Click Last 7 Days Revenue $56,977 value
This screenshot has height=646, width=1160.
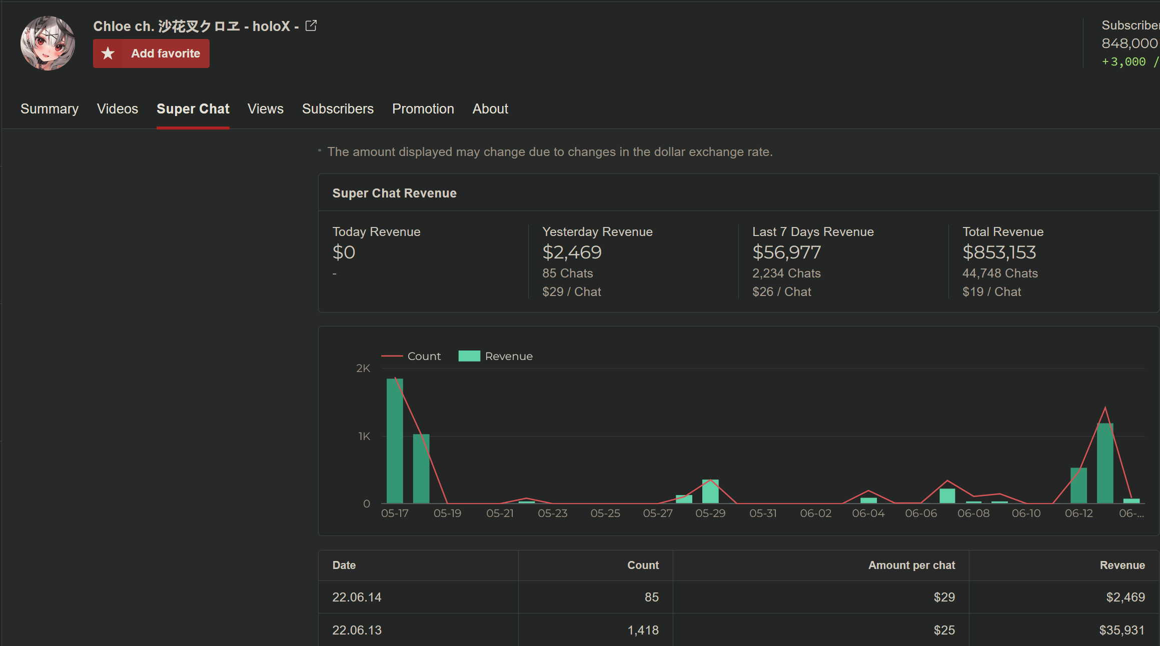pos(787,252)
